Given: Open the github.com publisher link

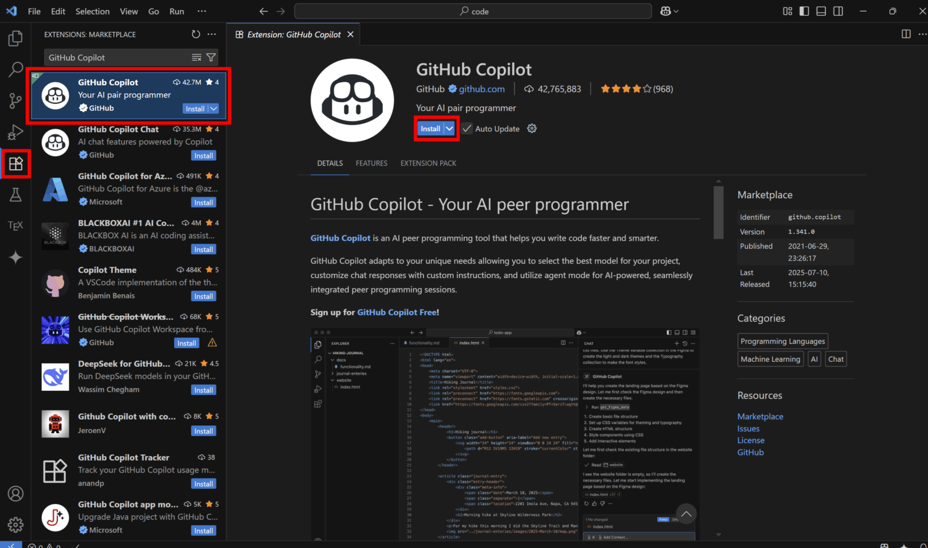Looking at the screenshot, I should (481, 88).
